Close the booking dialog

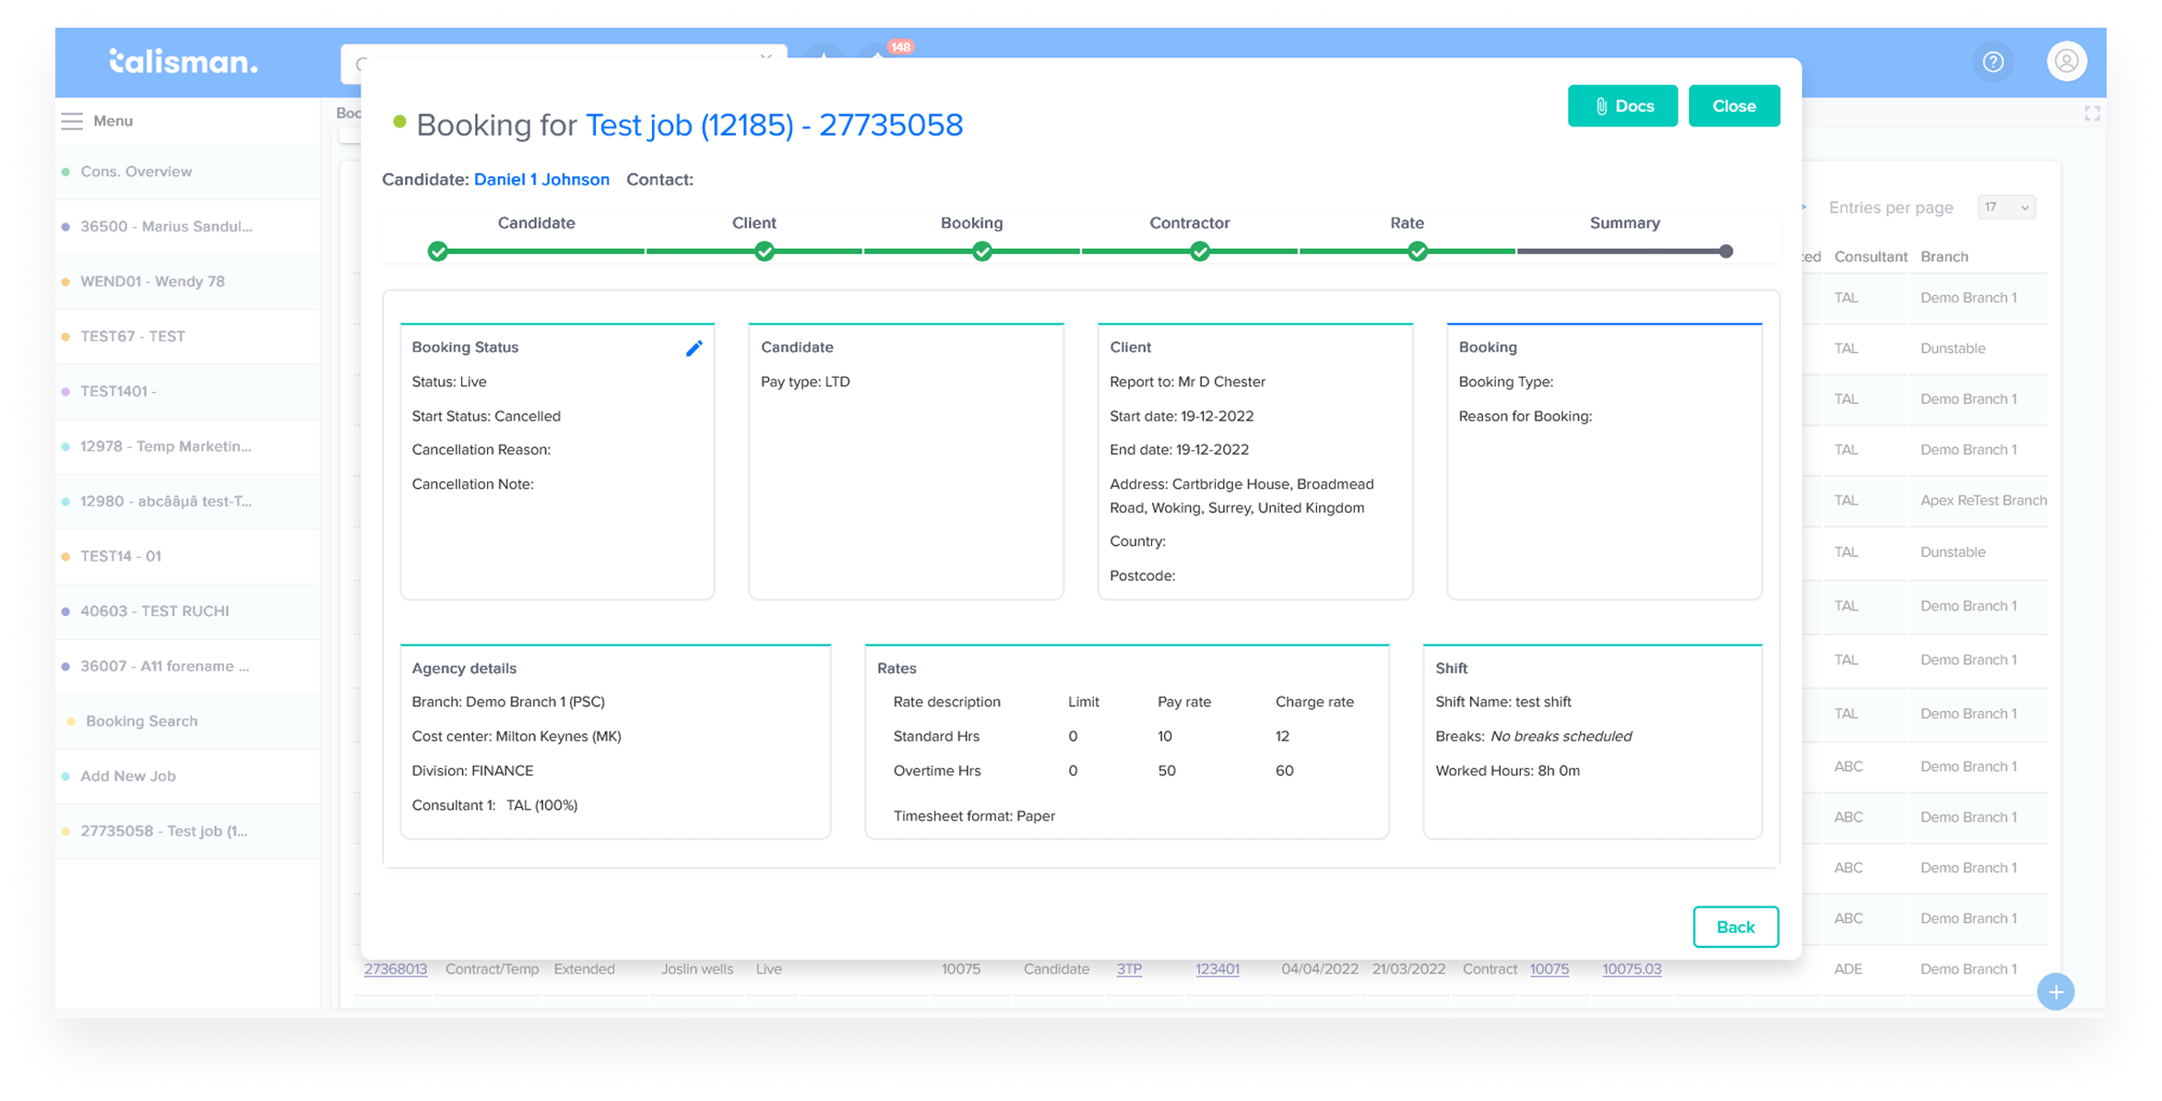pos(1733,106)
